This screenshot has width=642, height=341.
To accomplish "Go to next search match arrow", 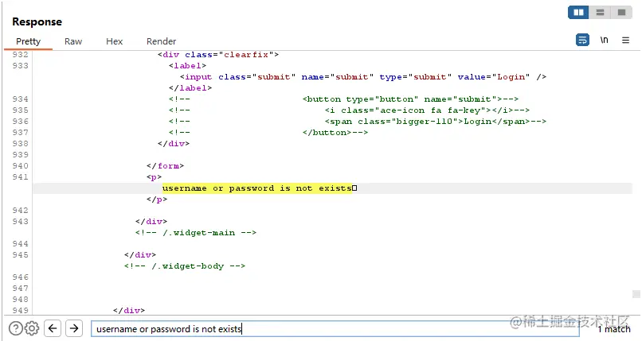I will pyautogui.click(x=74, y=328).
